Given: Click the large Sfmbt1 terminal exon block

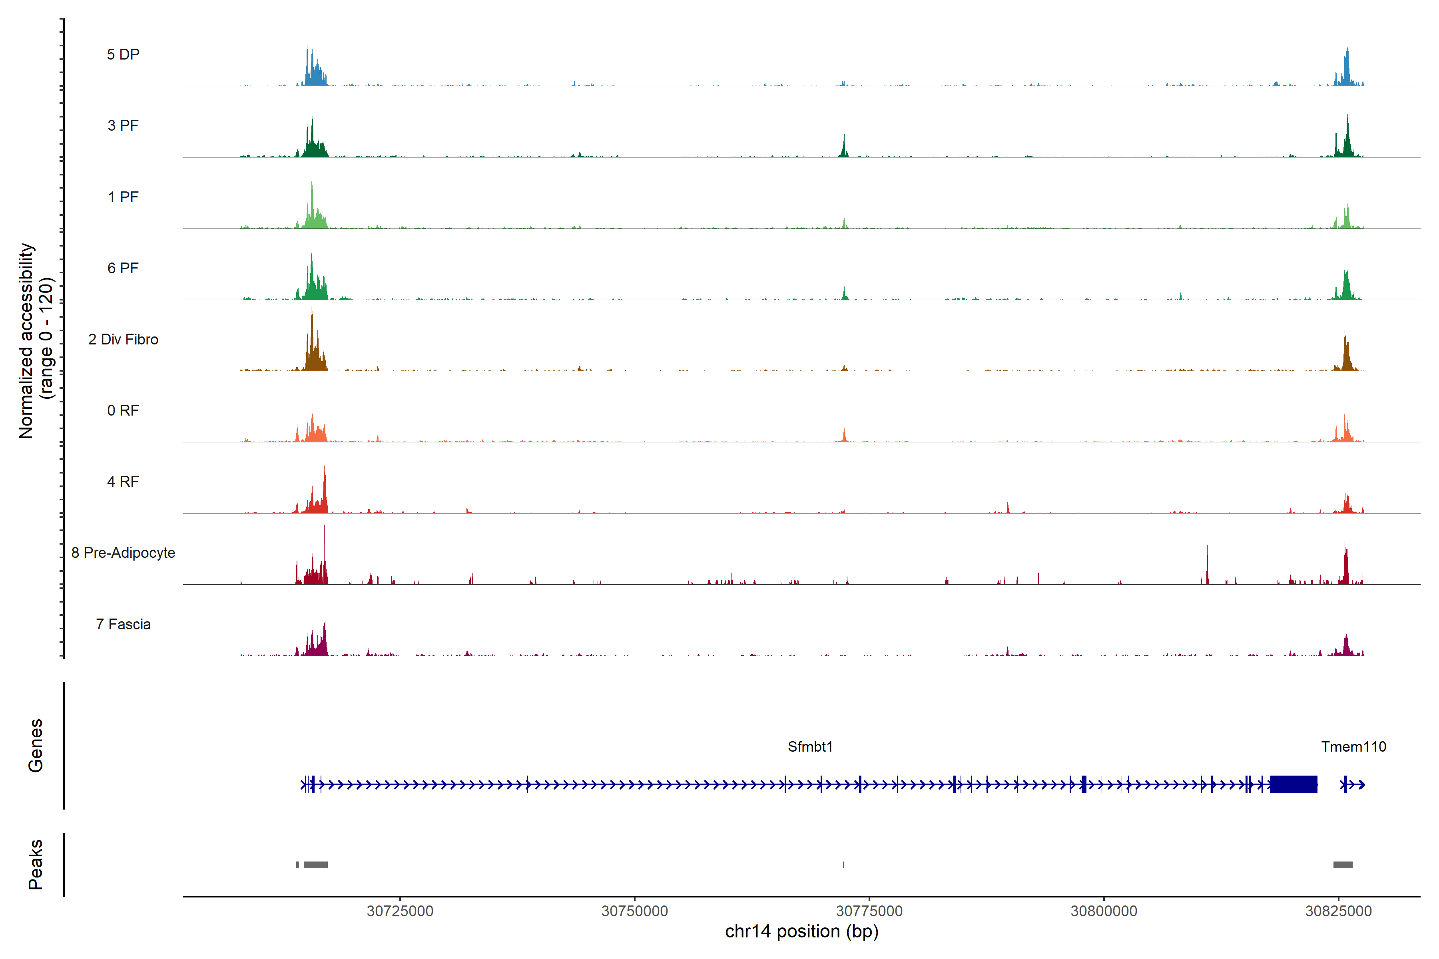Looking at the screenshot, I should pyautogui.click(x=1294, y=784).
